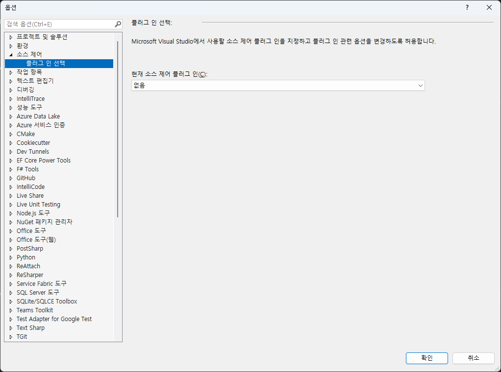Expand the 프로젝트 및 솔루션 node
Viewport: 501px width, 372px height.
(x=11, y=37)
